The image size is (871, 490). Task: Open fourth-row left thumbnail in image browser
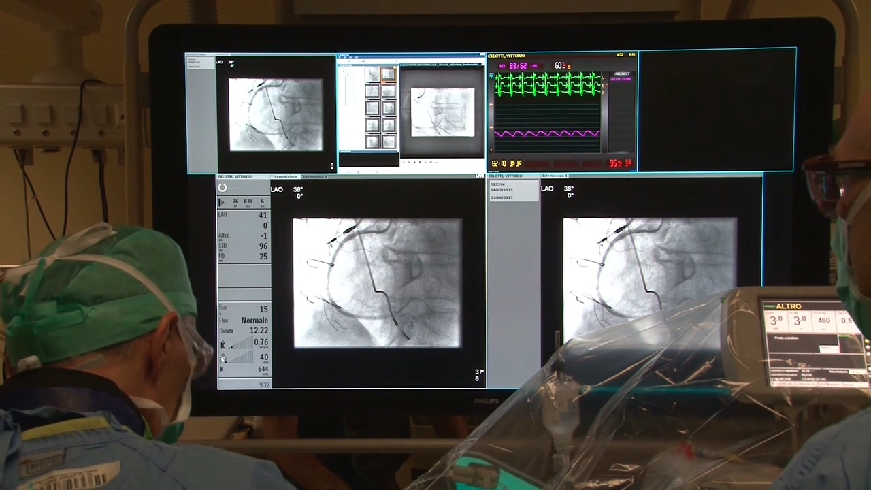tap(372, 125)
